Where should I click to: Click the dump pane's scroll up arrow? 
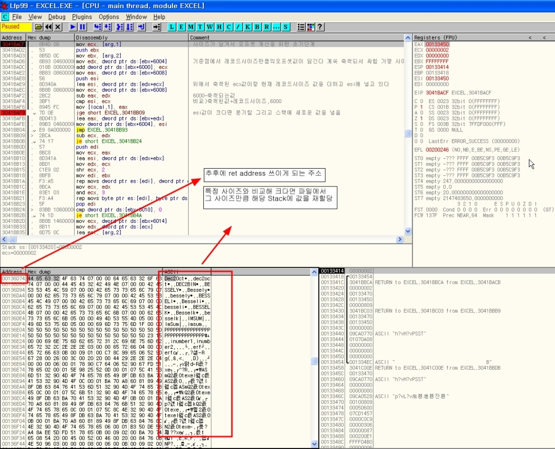[314, 272]
